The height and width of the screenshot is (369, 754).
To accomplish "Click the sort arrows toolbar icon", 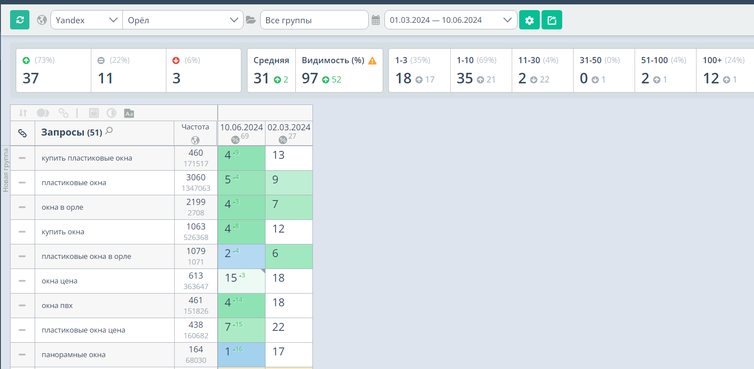I will (x=23, y=113).
